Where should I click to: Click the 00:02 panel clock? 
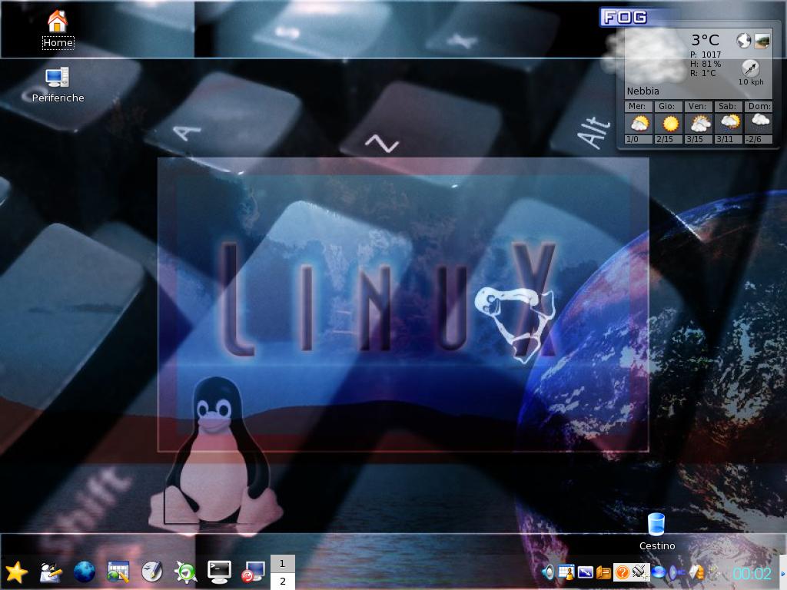point(752,573)
